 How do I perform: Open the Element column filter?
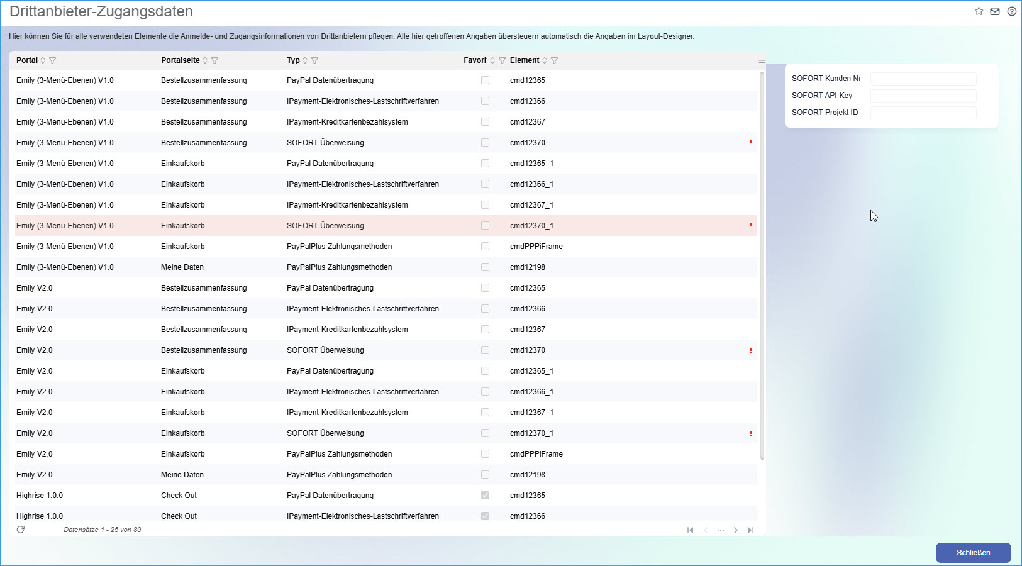point(555,60)
